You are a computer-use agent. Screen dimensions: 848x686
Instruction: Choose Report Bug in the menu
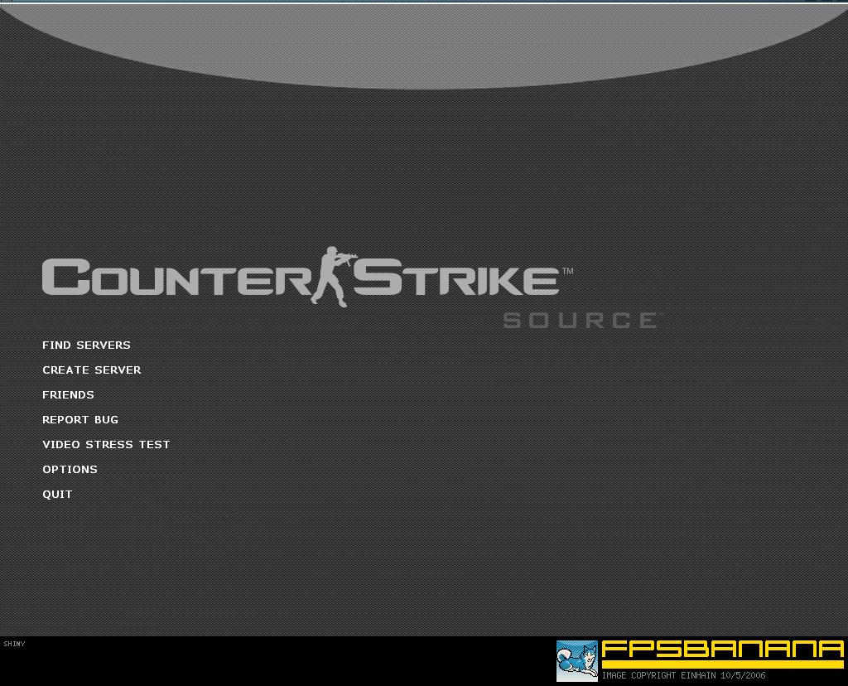point(80,420)
